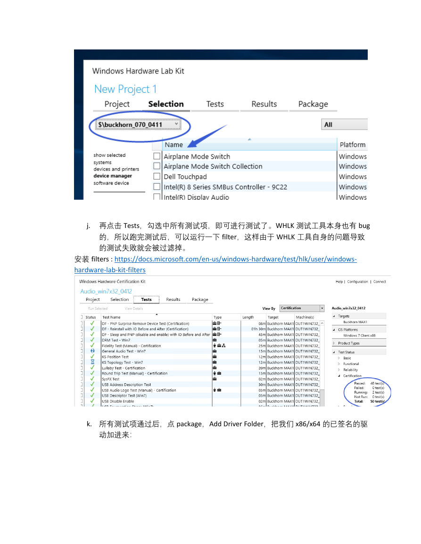This screenshot has width=421, height=544.
Task: Click the green check status of SysFX Test
Action: 92,379
